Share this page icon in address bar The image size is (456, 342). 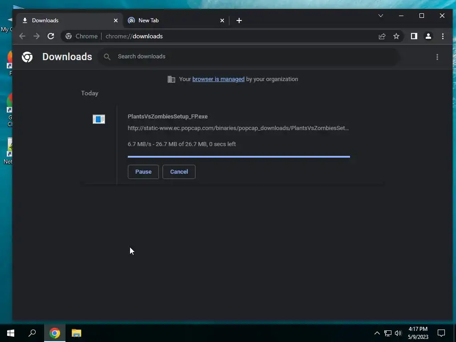[382, 36]
